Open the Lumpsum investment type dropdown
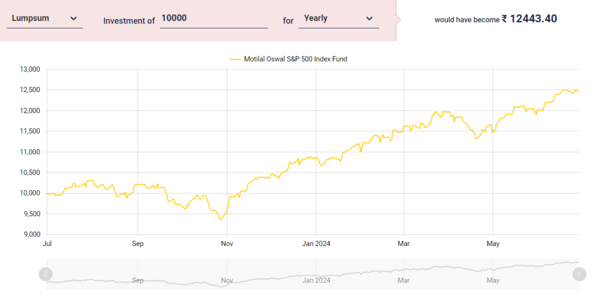Viewport: 593px width, 299px height. (44, 18)
